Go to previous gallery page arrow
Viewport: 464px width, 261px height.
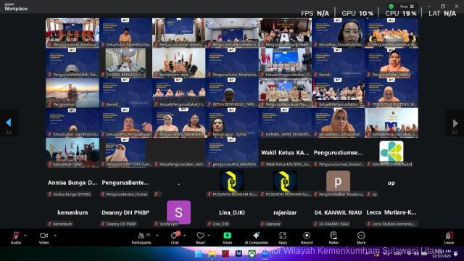(x=9, y=123)
